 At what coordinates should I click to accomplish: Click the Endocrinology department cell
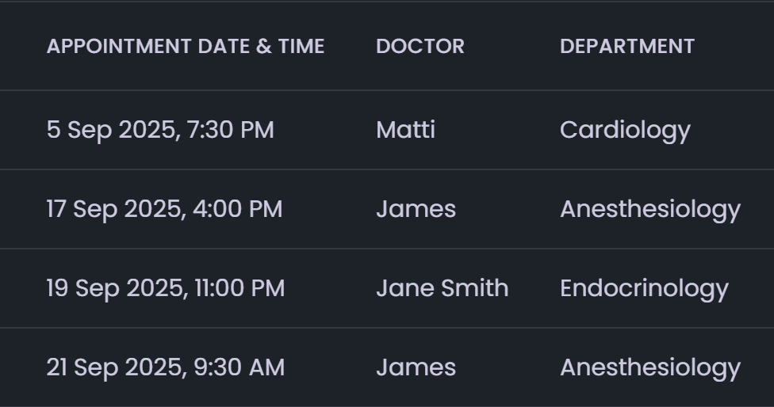(643, 288)
